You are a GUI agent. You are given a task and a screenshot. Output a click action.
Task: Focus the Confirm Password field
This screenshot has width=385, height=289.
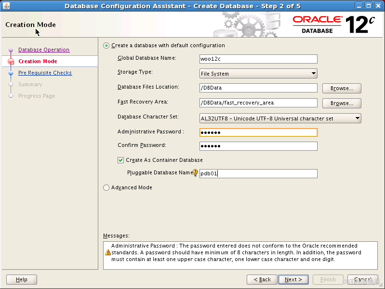[258, 146]
